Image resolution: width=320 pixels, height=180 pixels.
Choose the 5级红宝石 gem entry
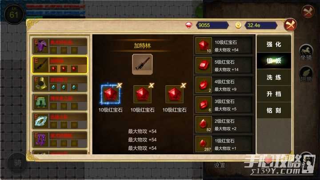point(224,65)
